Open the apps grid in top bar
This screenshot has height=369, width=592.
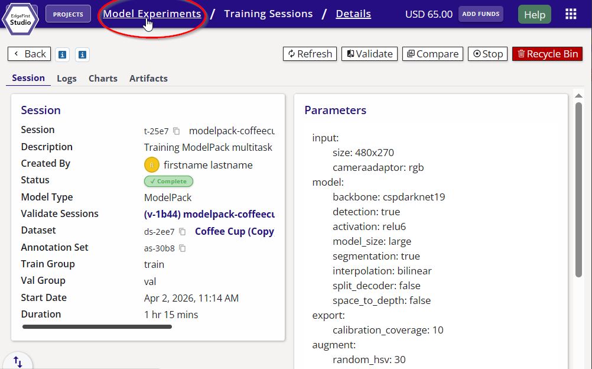pyautogui.click(x=570, y=13)
